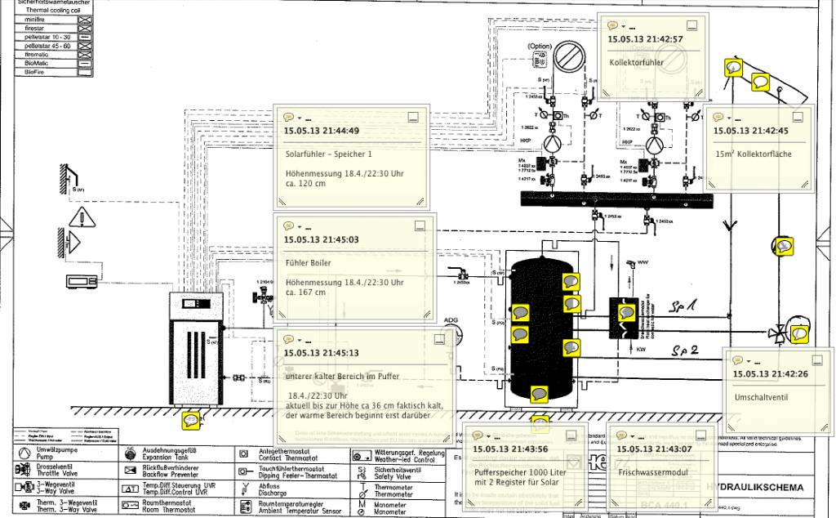Click the bubble icon of the 21:45:13 note
Screen dimensions: 836x518
coord(288,339)
